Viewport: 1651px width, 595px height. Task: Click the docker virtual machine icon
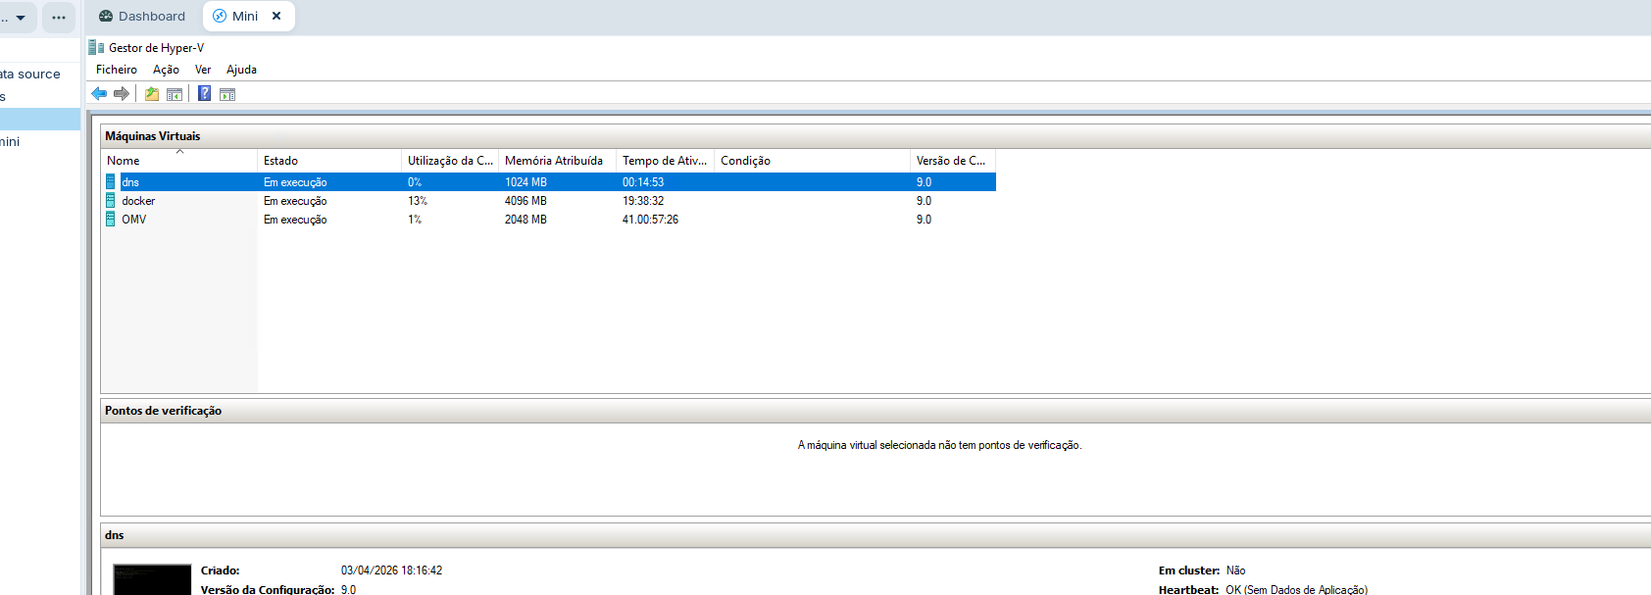click(x=111, y=201)
